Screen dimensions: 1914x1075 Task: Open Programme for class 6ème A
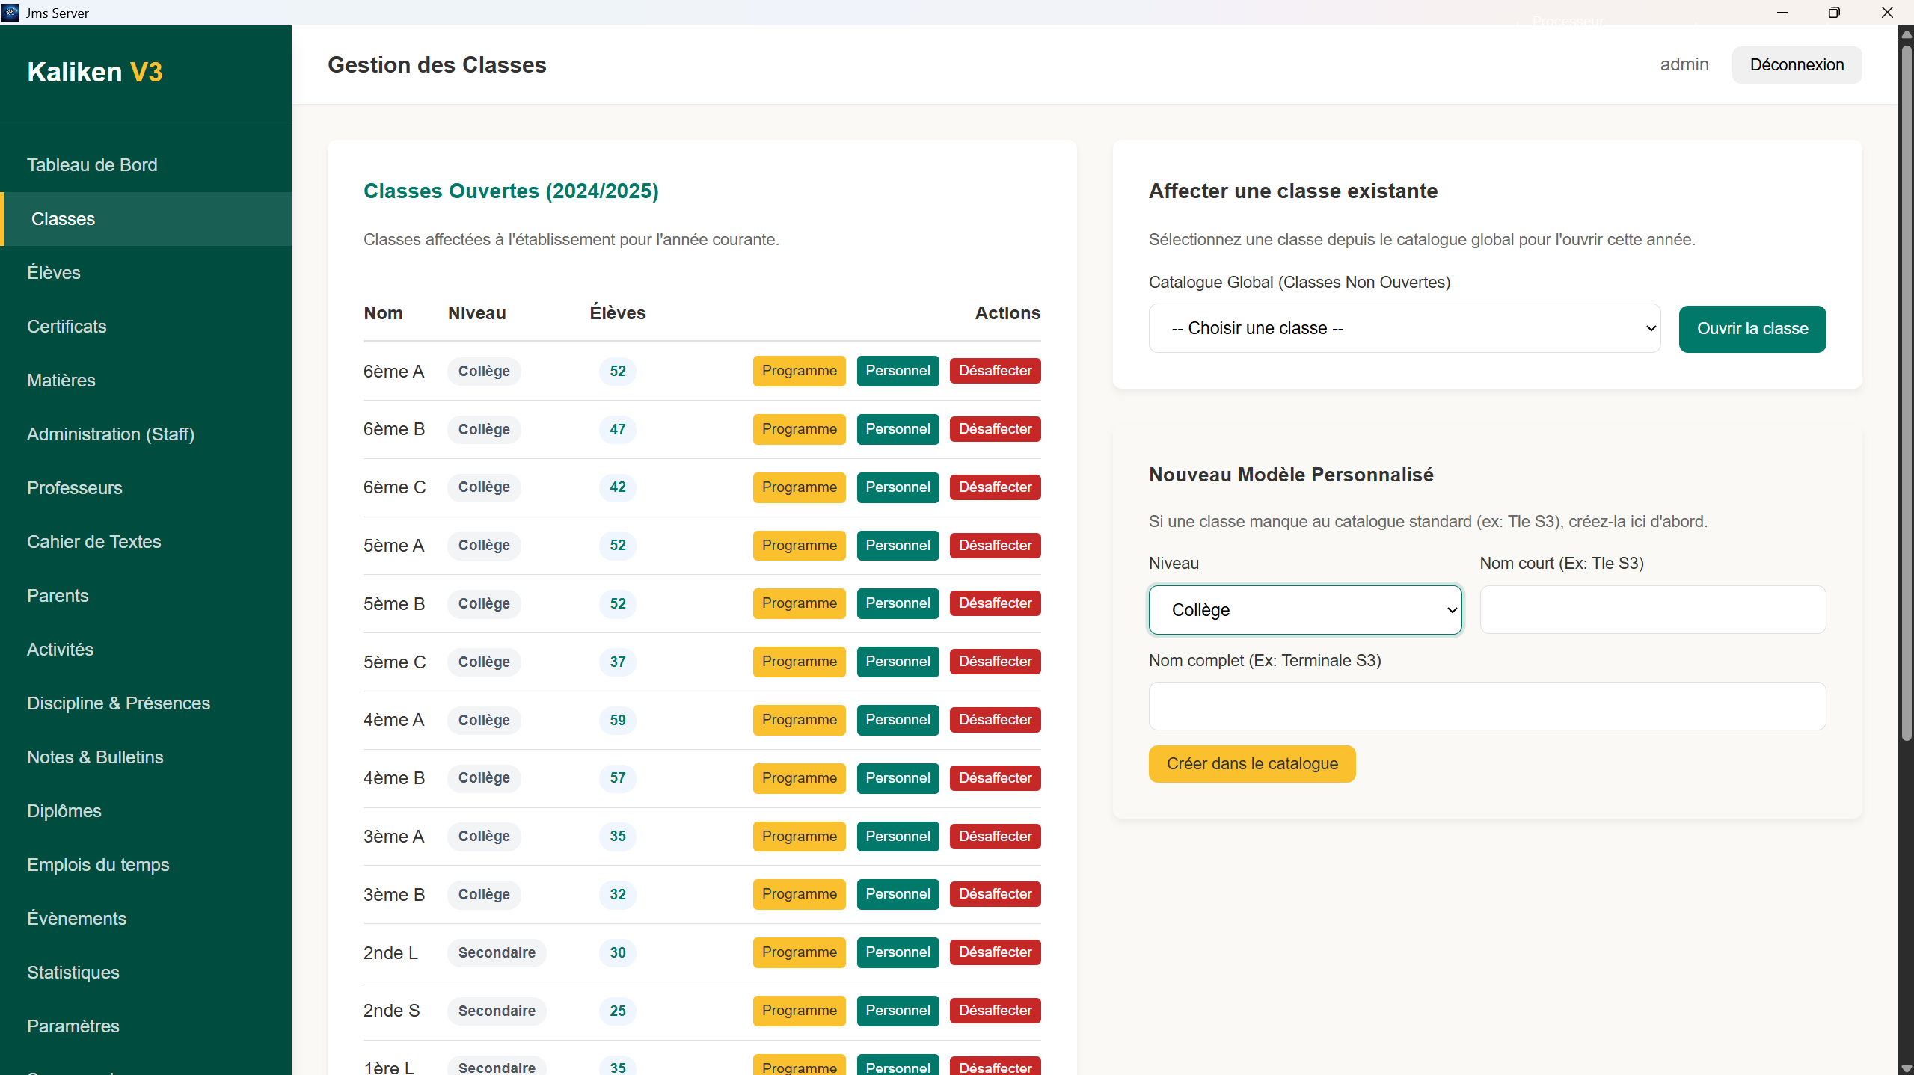coord(798,371)
